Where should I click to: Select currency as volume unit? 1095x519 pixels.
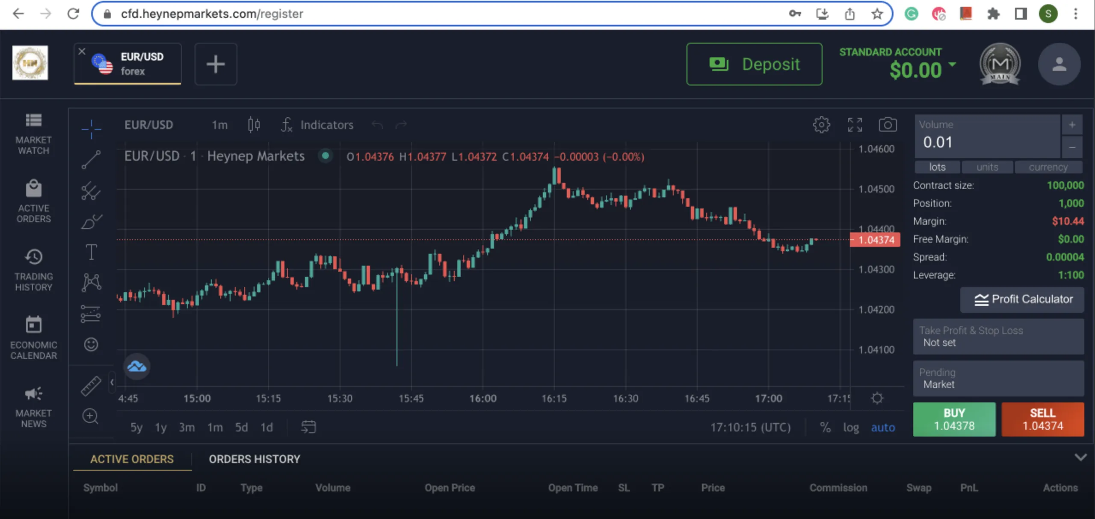tap(1048, 167)
